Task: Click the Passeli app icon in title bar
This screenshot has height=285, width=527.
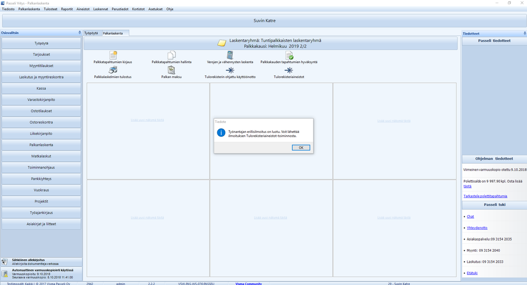Action: (3, 3)
